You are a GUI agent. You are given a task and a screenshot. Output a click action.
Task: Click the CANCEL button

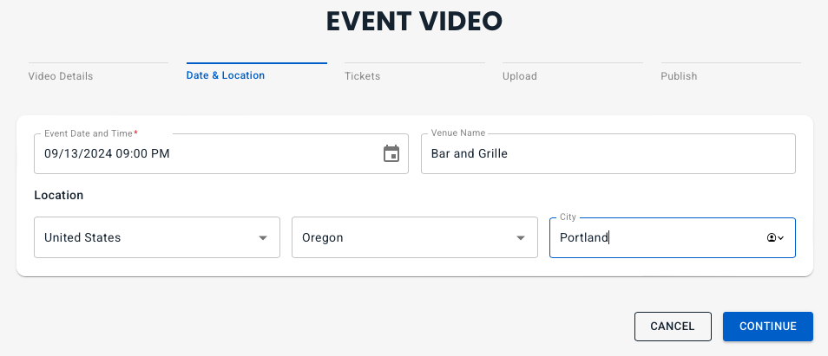click(x=673, y=327)
